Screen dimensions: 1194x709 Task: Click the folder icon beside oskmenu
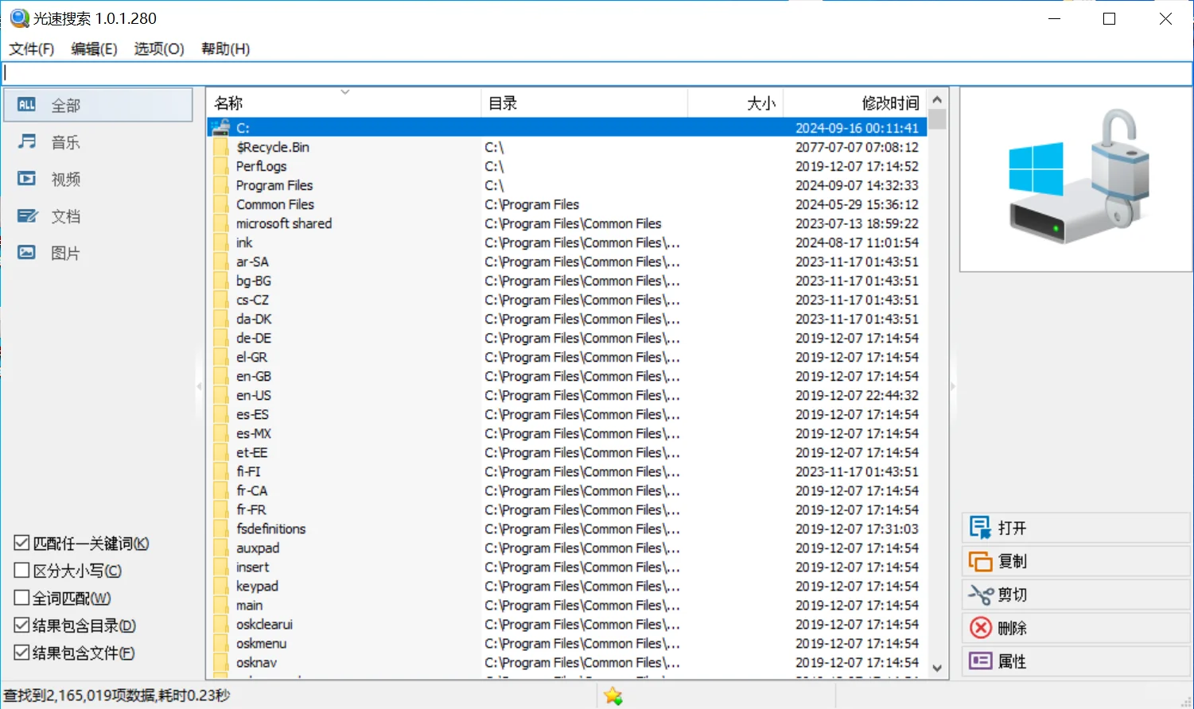point(221,643)
